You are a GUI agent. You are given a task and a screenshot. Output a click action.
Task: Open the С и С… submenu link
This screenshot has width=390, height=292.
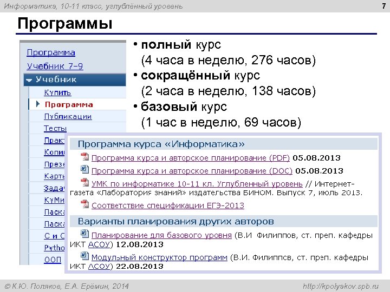click(x=54, y=236)
